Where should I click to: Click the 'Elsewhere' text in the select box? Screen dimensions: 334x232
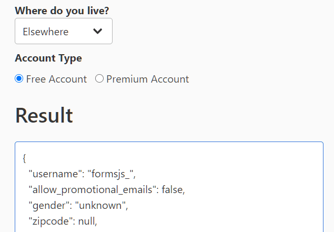[x=46, y=32]
